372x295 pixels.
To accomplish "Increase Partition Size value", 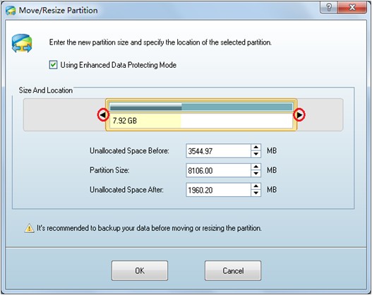I will coord(256,167).
